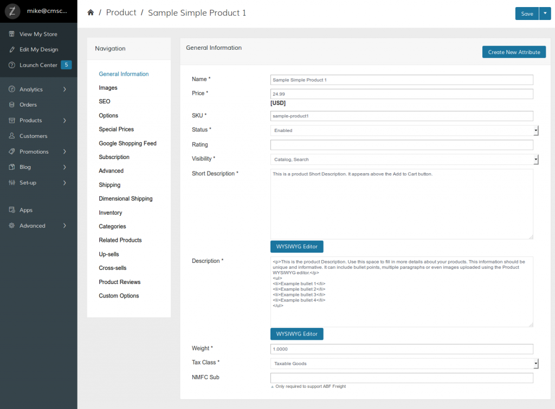Expand the Save button dropdown arrow

tap(545, 14)
